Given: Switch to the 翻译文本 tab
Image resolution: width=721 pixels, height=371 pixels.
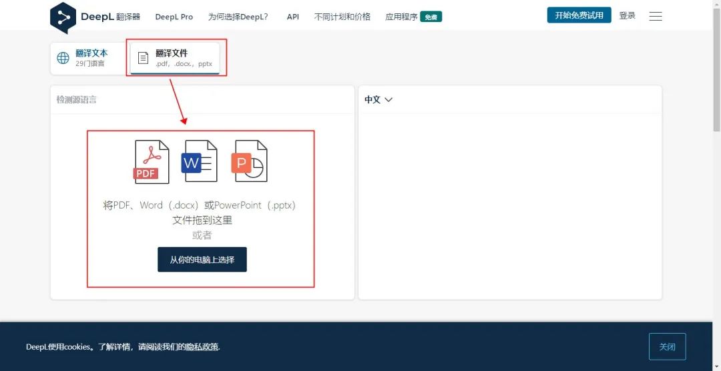Looking at the screenshot, I should pyautogui.click(x=89, y=58).
